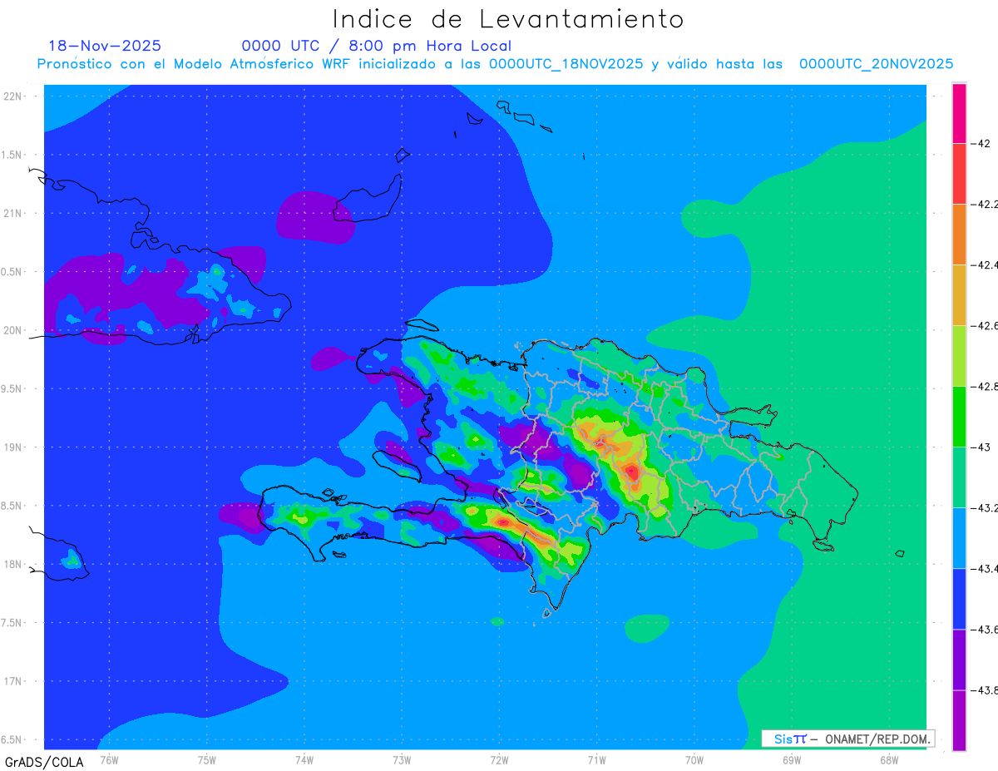Click the '17N' latitude label

[13, 681]
